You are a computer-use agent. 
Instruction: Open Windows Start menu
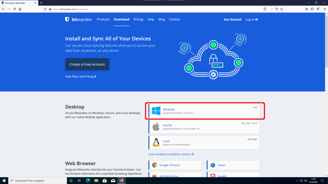point(4,181)
